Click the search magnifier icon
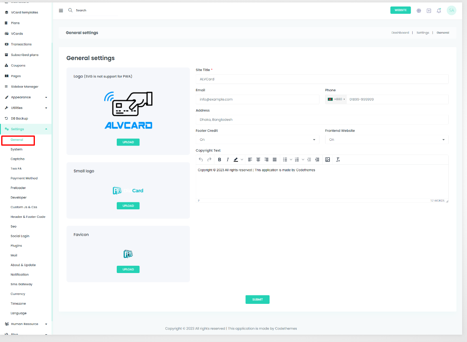 (70, 10)
